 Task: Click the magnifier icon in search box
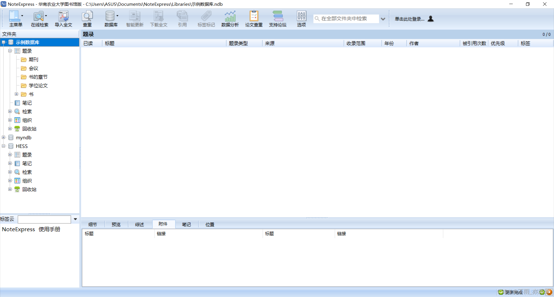click(317, 19)
